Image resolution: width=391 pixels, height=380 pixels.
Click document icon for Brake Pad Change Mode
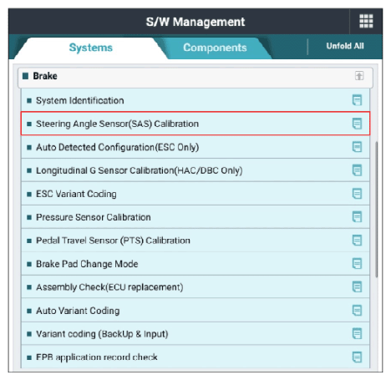(x=357, y=264)
